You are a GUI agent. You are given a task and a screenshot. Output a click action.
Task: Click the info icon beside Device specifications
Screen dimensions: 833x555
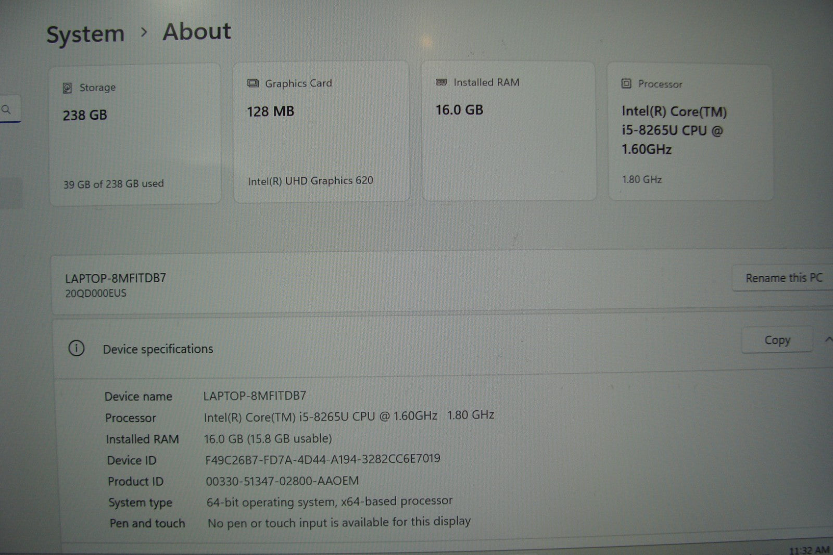click(77, 348)
